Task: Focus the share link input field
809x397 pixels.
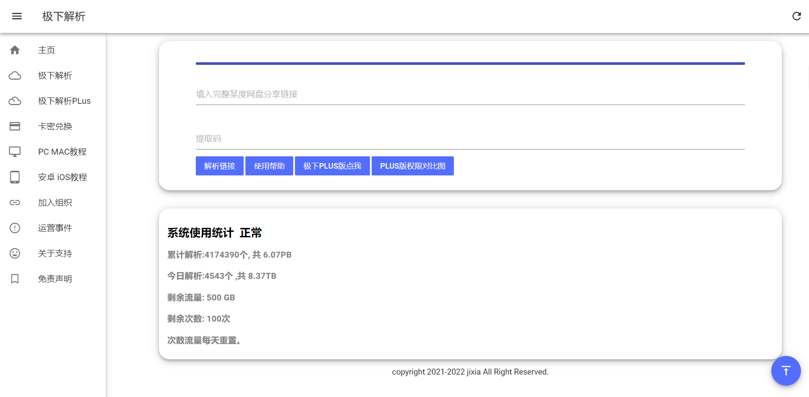Action: pyautogui.click(x=470, y=94)
